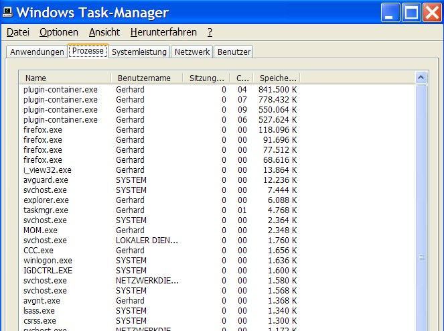Open the ? help menu
The image size is (444, 331).
click(210, 32)
